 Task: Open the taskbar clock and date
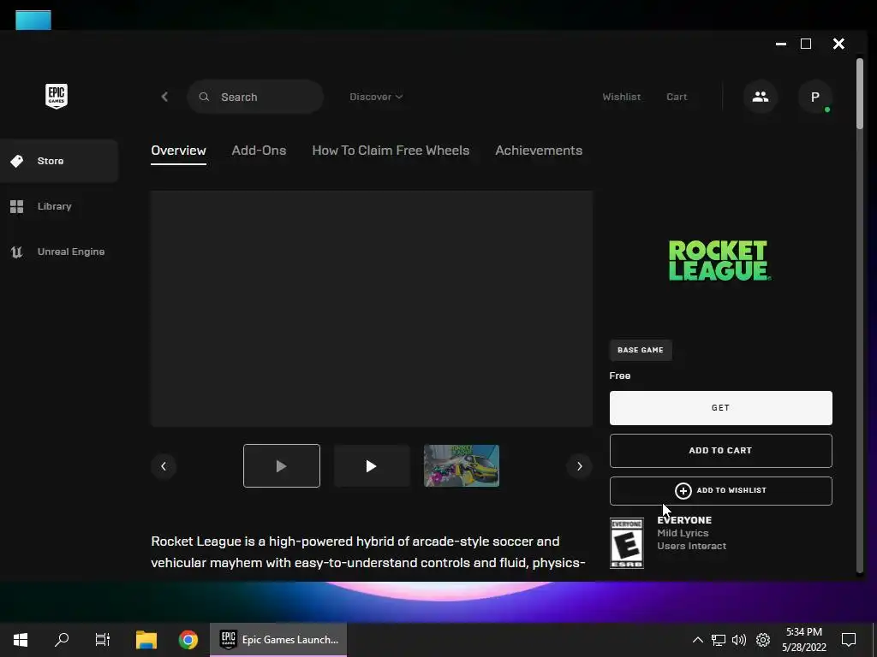click(803, 640)
